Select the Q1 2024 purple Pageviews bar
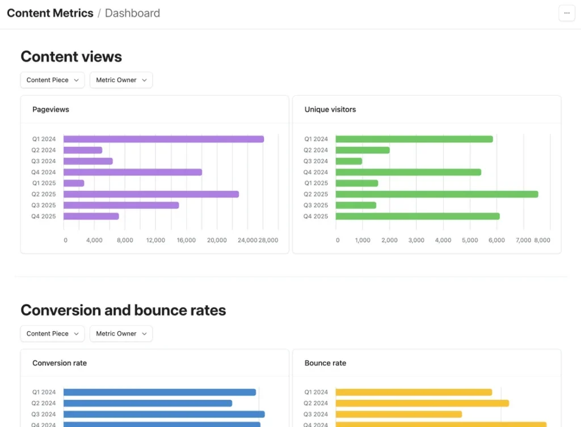 pos(164,139)
